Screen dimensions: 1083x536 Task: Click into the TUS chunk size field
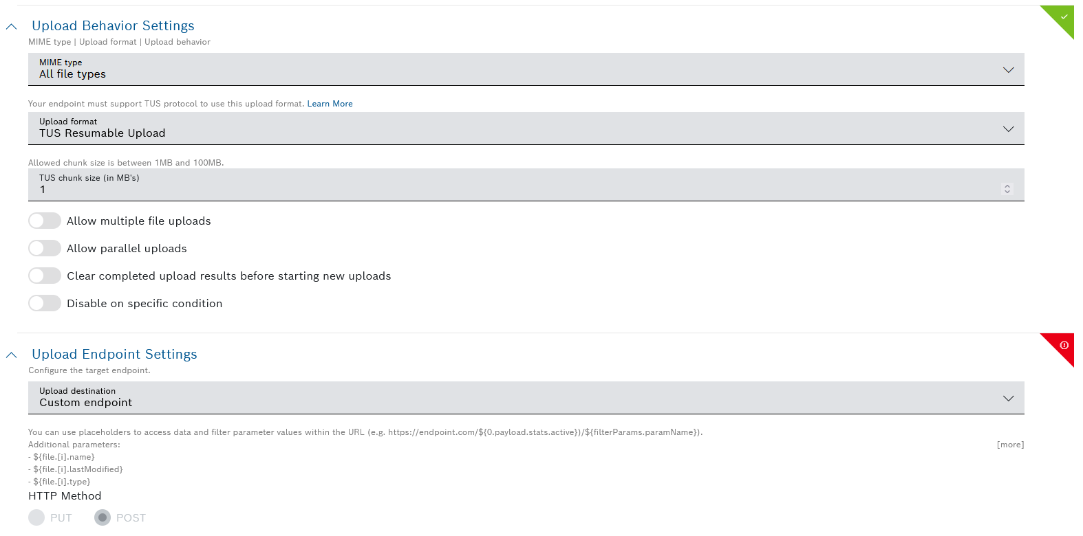pyautogui.click(x=482, y=189)
